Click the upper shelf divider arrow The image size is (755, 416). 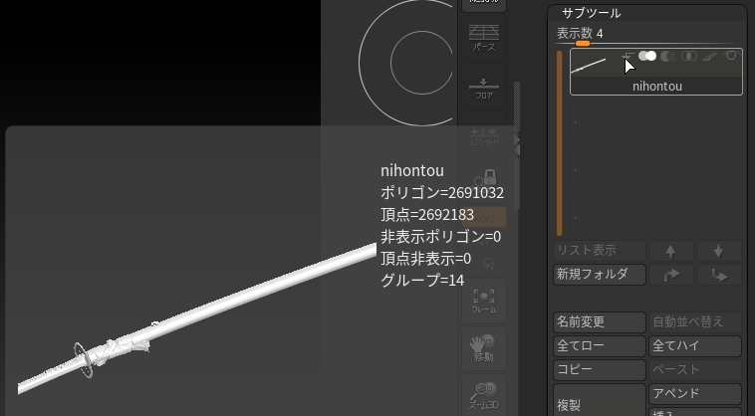[517, 139]
